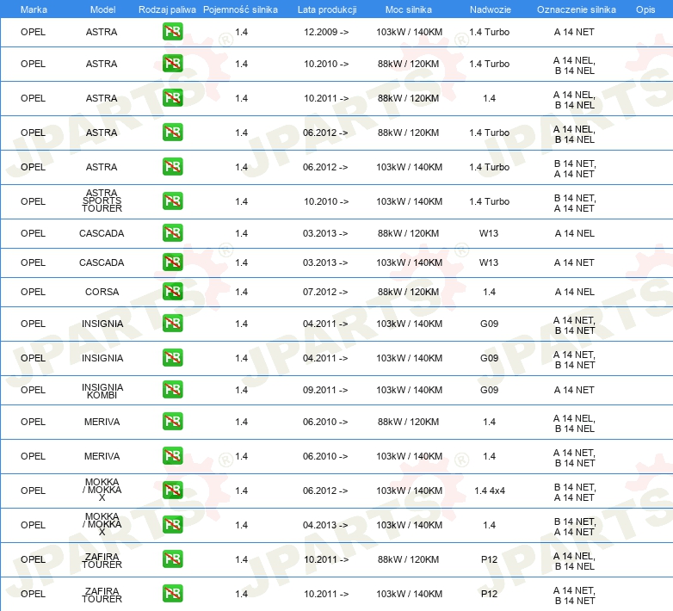Select engine code A 14 NET in ASTRA 12.2009 row
The width and height of the screenshot is (673, 611).
coord(574,32)
